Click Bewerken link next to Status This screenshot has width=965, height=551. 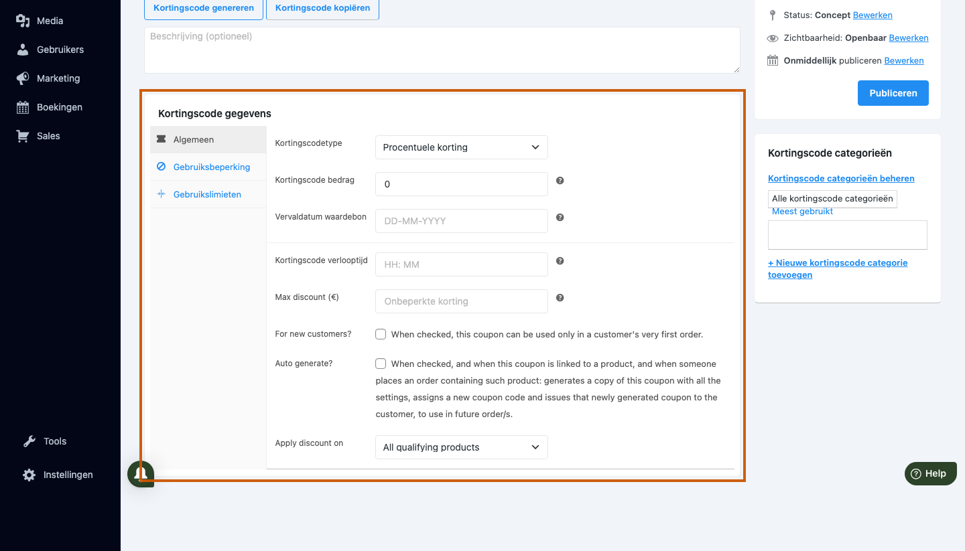coord(873,15)
